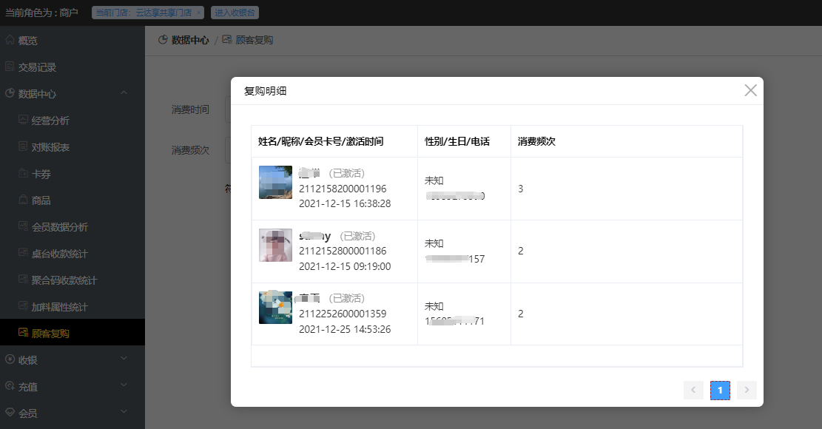Image resolution: width=822 pixels, height=429 pixels.
Task: Click the 复购明细 dialog title
Action: click(266, 91)
